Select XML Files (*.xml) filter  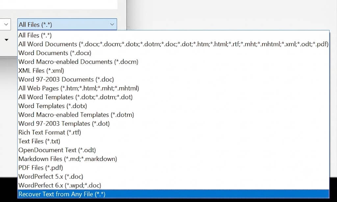[x=173, y=71]
